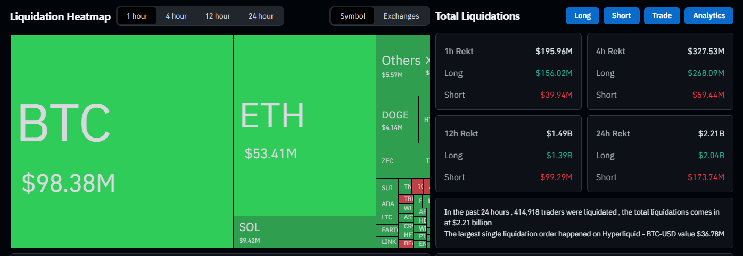
Task: Open the Analytics button
Action: (708, 16)
